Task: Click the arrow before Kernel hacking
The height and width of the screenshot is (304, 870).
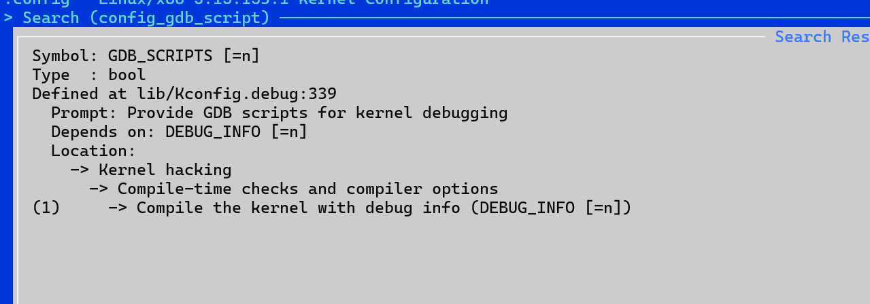Action: pyautogui.click(x=80, y=170)
